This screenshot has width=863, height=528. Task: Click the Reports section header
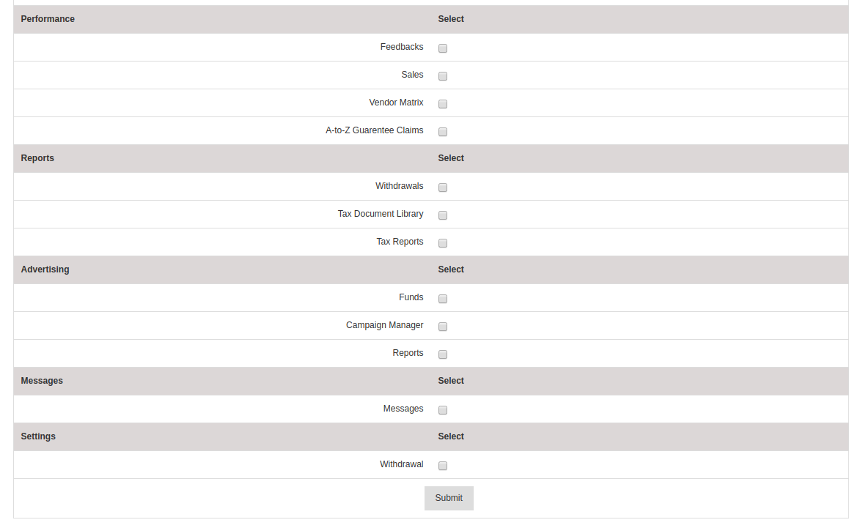[37, 158]
